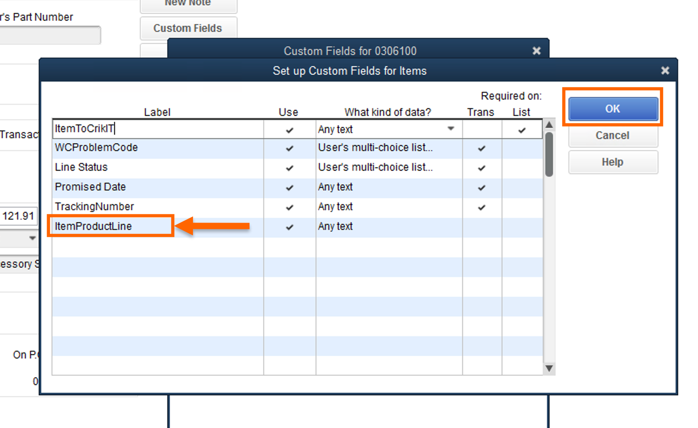Open Help for custom fields setup
698x428 pixels.
[x=613, y=162]
